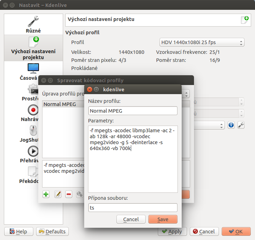
Task: Click Cancel in the kdenlive profile dialog
Action: 131,219
